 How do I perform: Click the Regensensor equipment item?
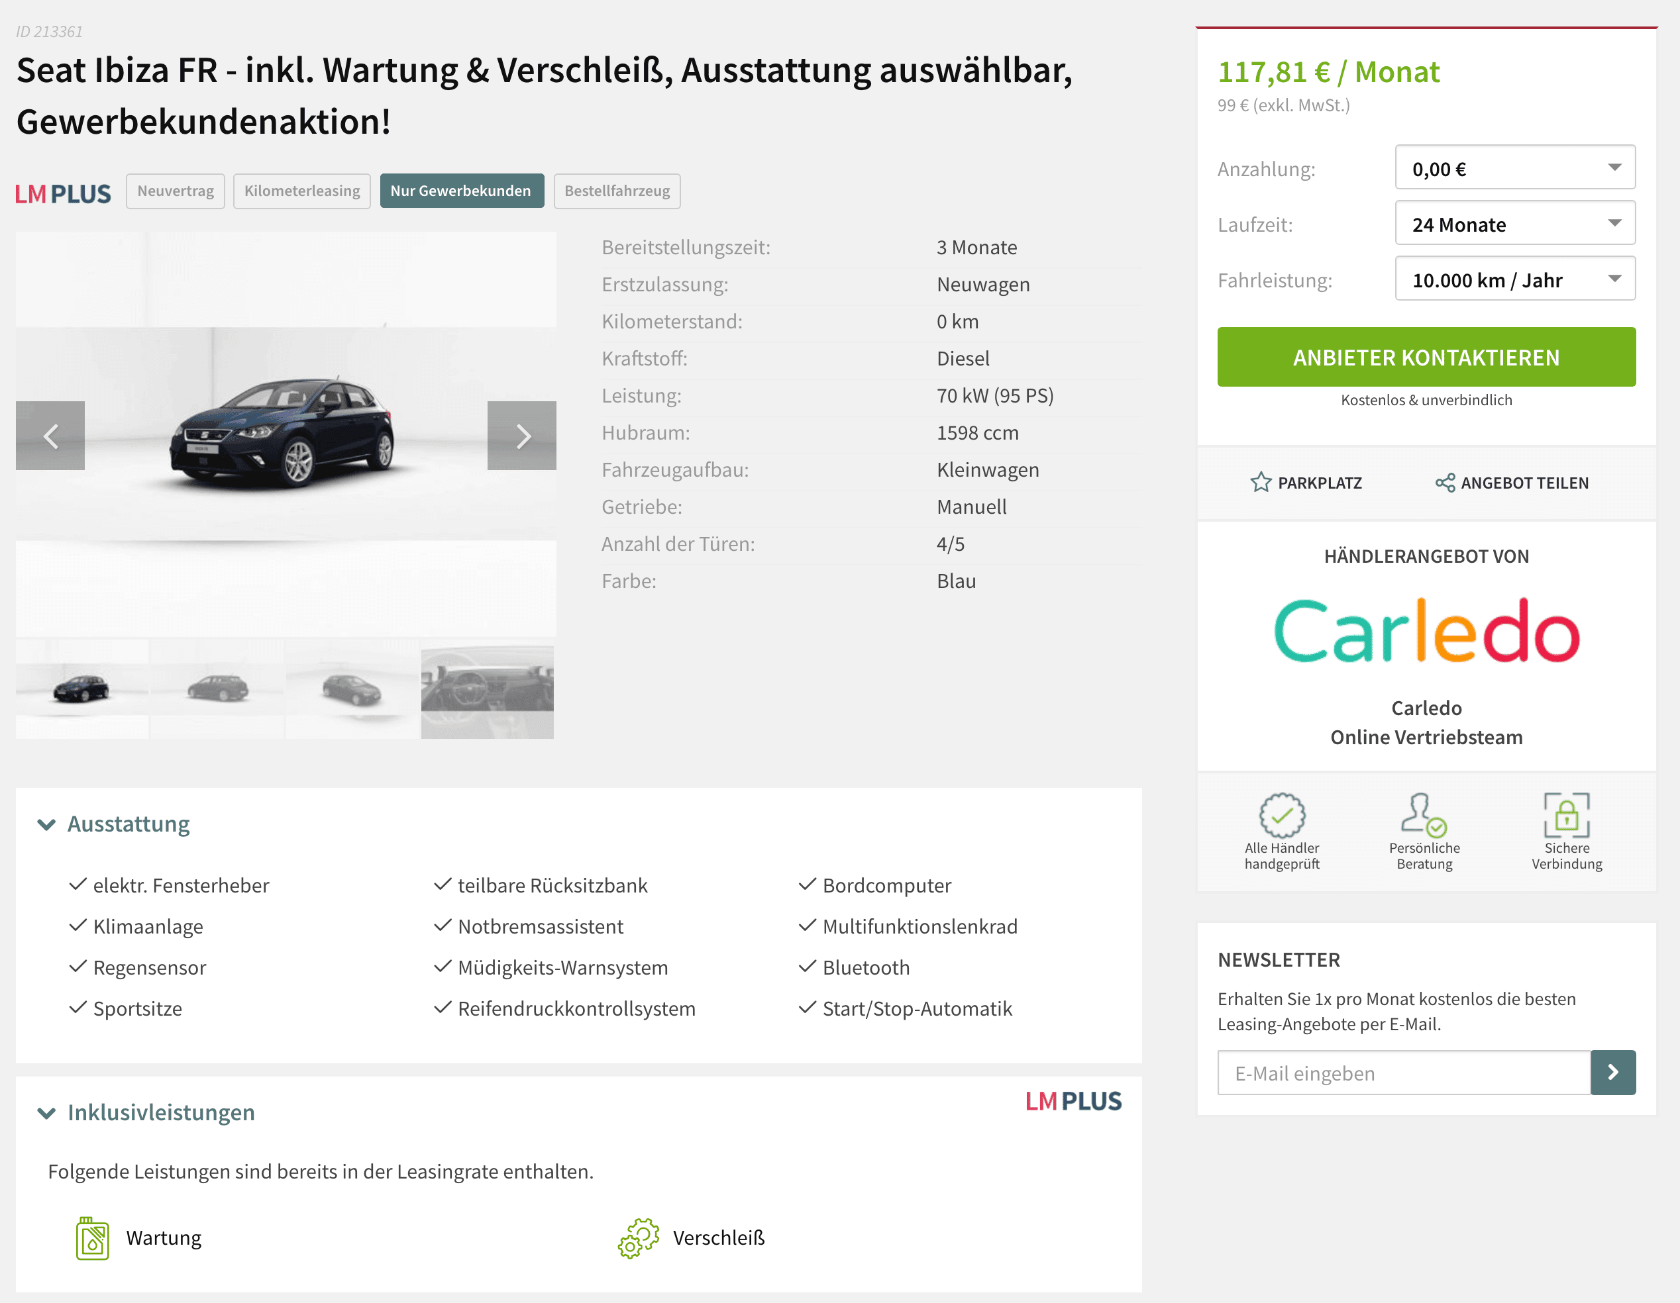point(150,967)
